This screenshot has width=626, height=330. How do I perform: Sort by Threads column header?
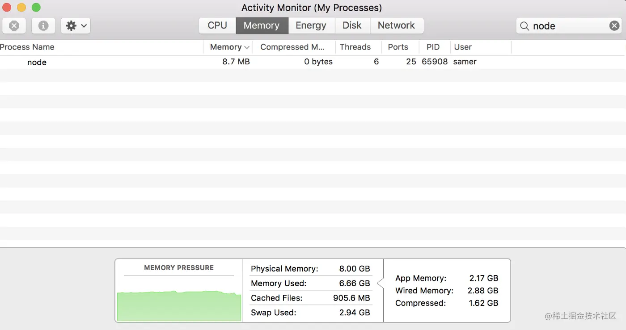(355, 47)
